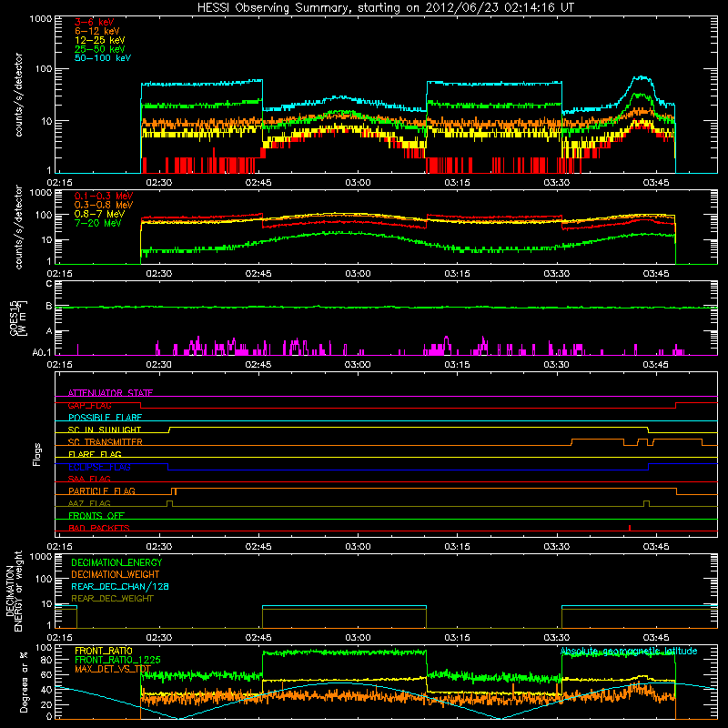Screen dimensions: 728x728
Task: Click the BAD_PACKETS flag label
Action: [99, 528]
